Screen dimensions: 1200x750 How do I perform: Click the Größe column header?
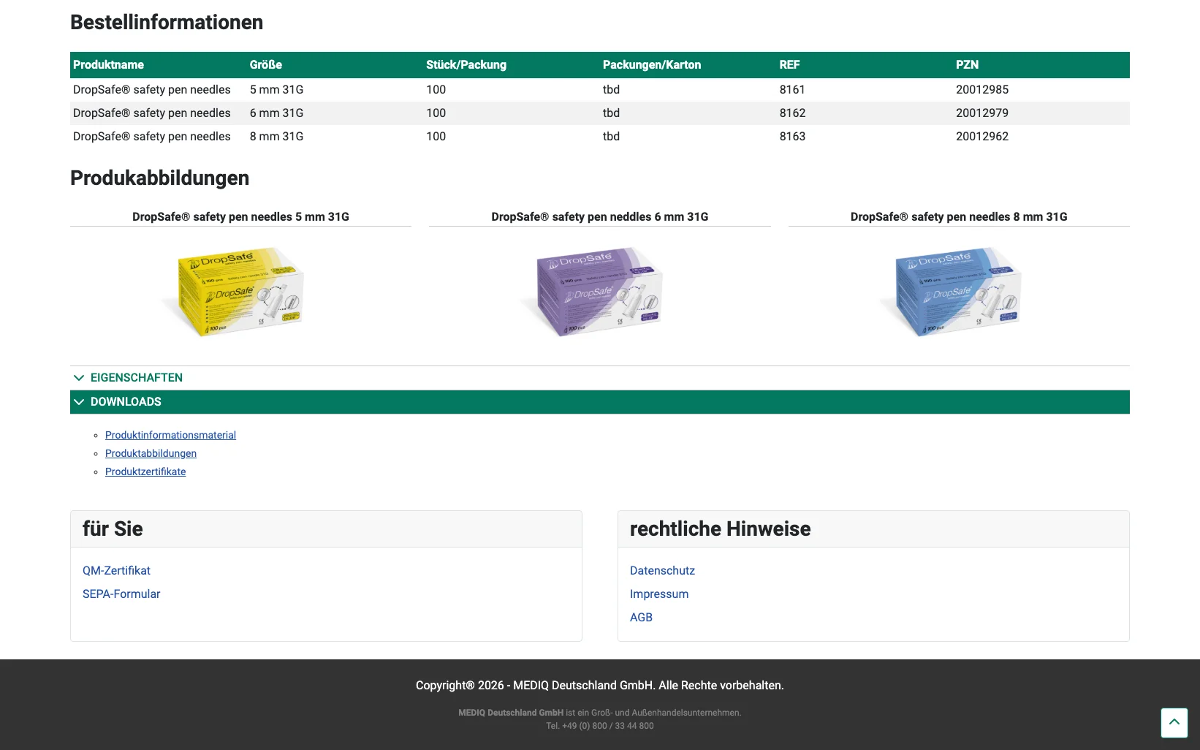[x=266, y=64]
